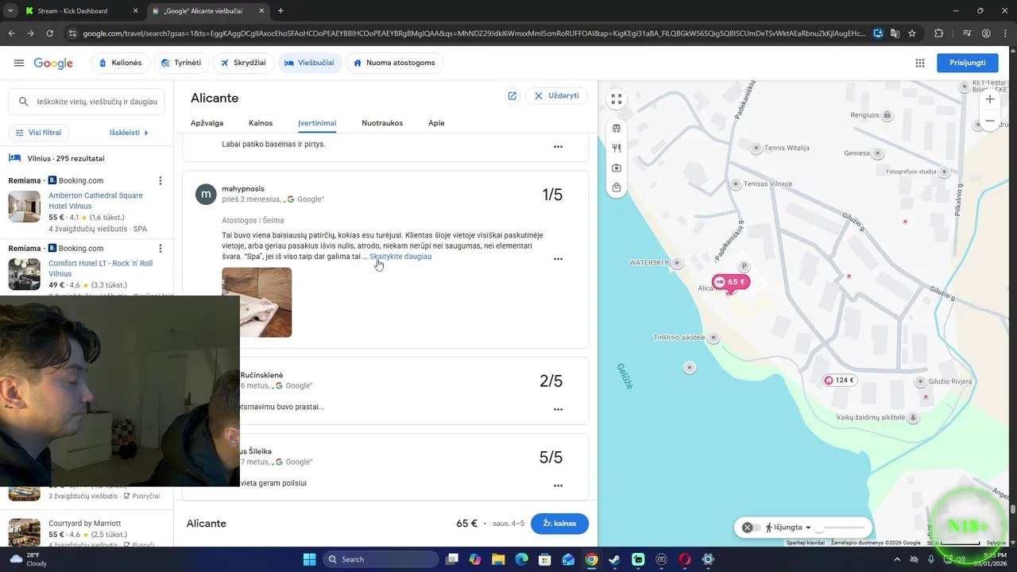1017x572 pixels.
Task: Click the Giluzio Rivjera map marker
Action: point(921,382)
